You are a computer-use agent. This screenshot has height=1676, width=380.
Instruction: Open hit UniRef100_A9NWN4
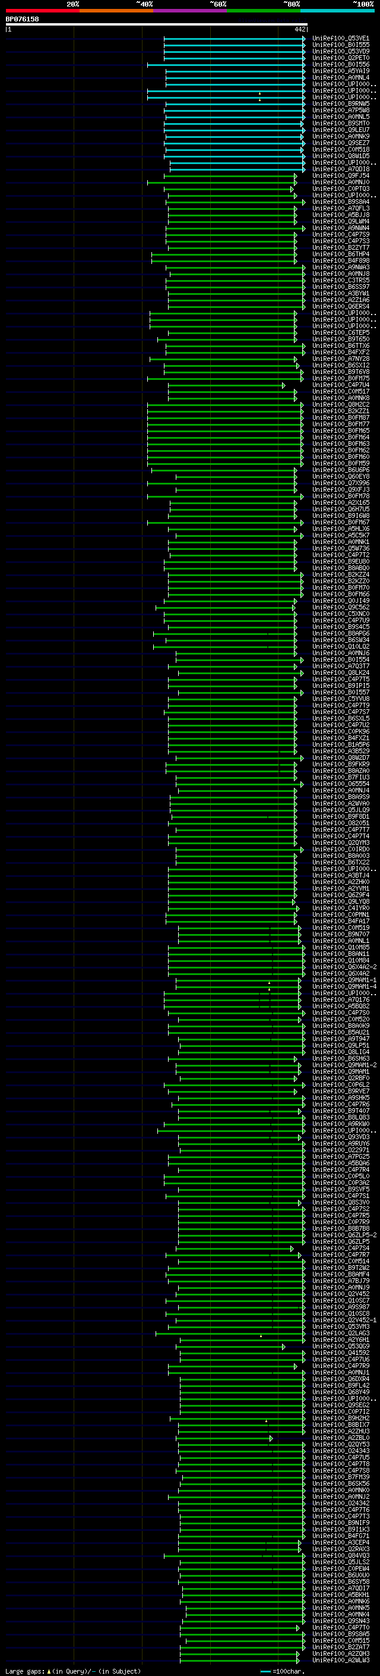(340, 228)
